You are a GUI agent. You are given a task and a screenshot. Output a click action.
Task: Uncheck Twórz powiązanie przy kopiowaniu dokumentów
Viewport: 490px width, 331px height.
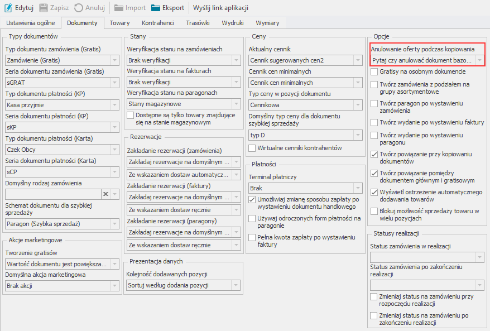click(x=374, y=153)
